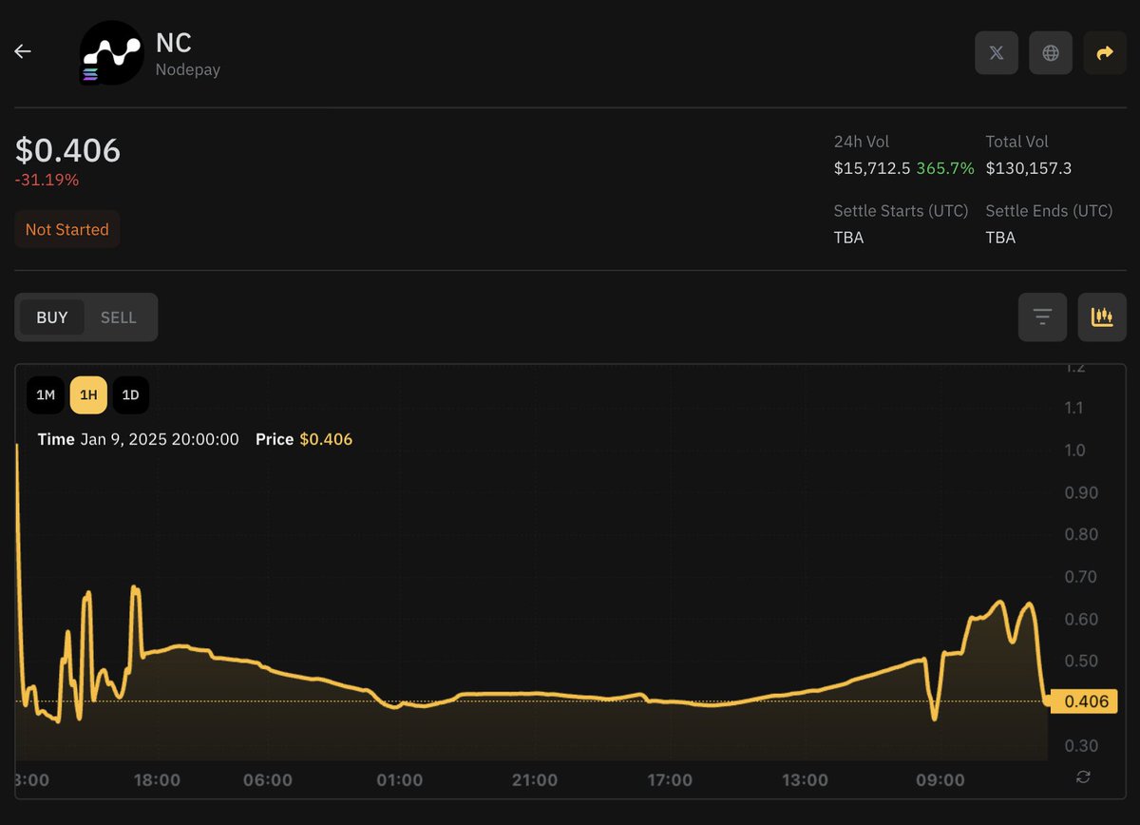Switch chart to 1D interval
The image size is (1140, 825).
(x=131, y=395)
